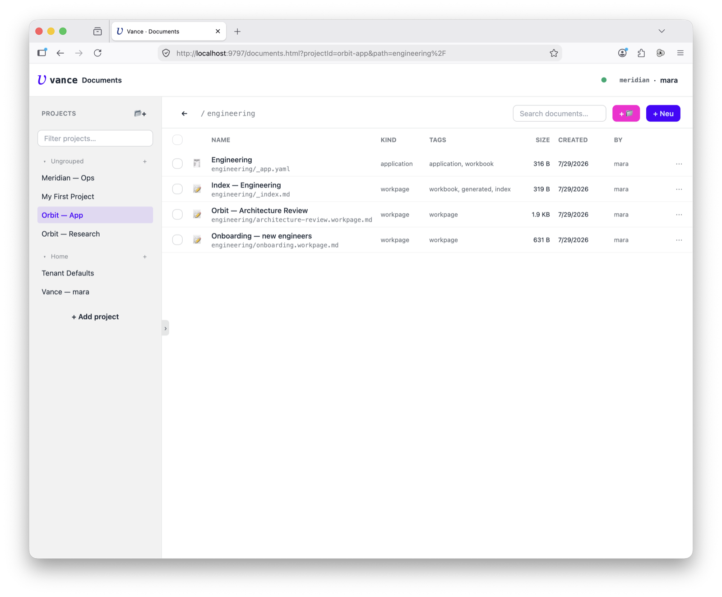
Task: Open a new browser tab
Action: [x=237, y=32]
